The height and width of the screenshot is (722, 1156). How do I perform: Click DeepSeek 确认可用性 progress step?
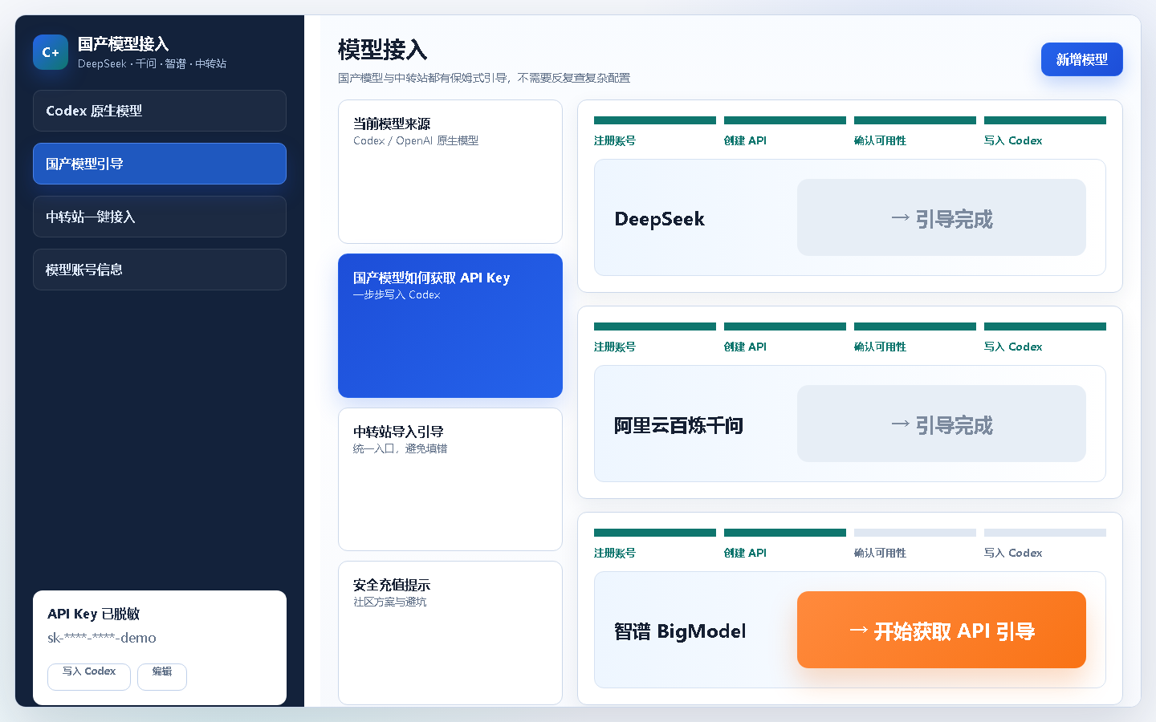click(915, 132)
